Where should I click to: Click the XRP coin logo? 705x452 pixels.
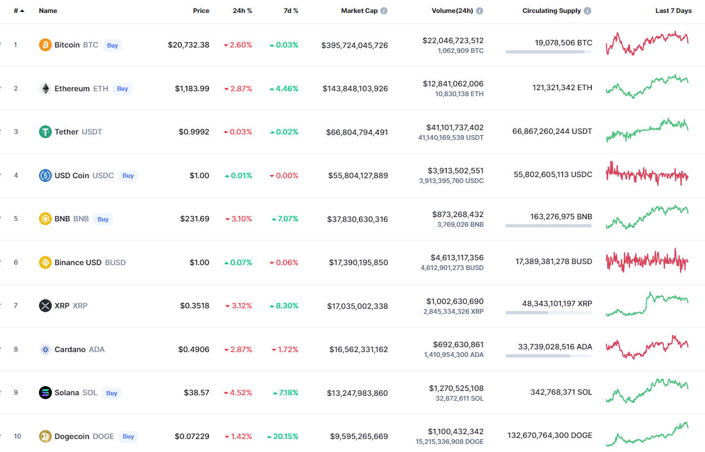pos(45,306)
